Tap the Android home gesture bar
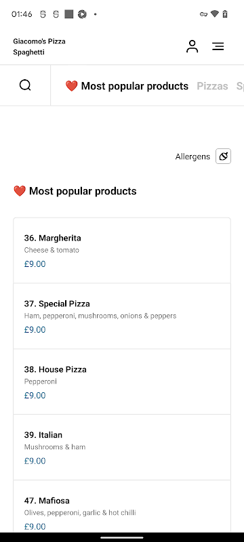Image resolution: width=244 pixels, height=542 pixels. 122,537
